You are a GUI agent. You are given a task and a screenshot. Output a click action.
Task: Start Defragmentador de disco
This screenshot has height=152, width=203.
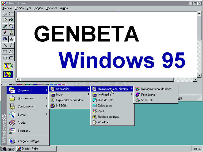click(x=156, y=89)
